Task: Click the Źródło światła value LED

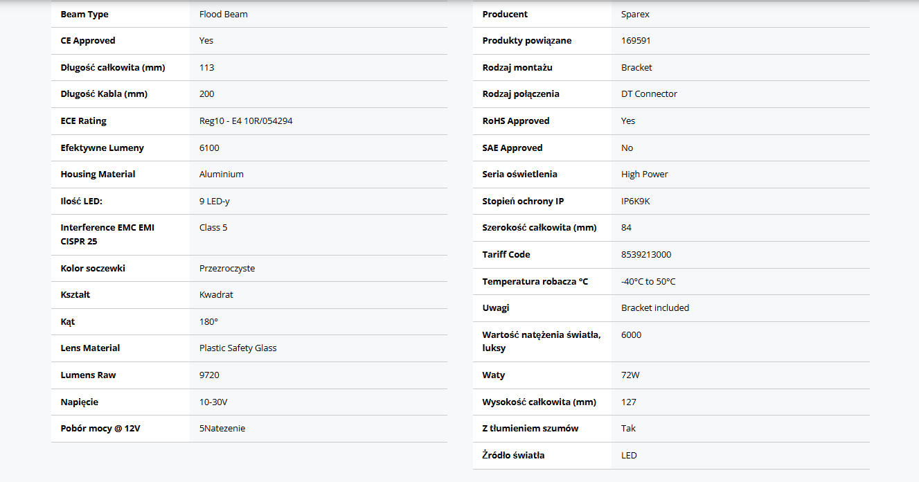Action: [629, 456]
